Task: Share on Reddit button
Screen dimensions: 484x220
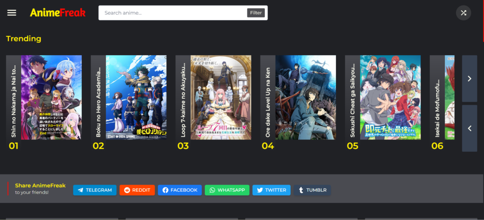Action: [137, 190]
